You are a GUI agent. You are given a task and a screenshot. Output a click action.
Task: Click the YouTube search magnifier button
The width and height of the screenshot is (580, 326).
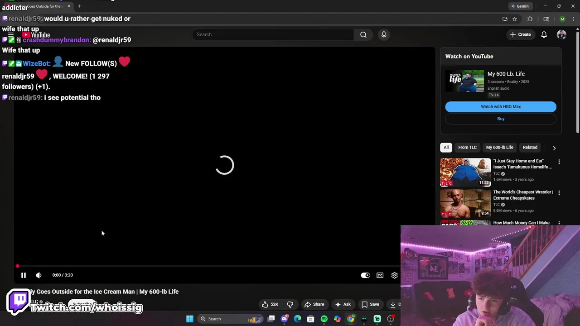click(363, 34)
